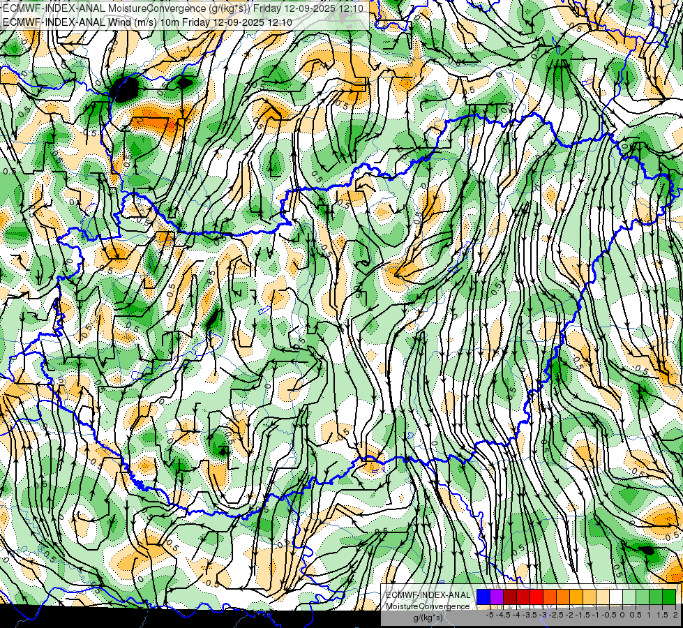This screenshot has width=683, height=628.
Task: Click the MoistureConvergence title line at top
Action: [x=183, y=8]
